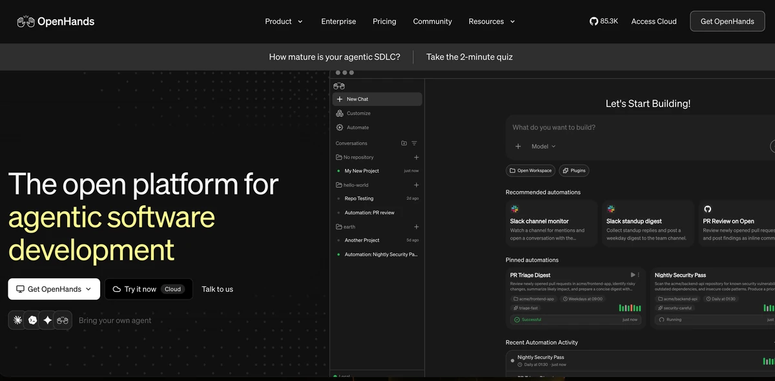Open the PR Review on Open card

coord(737,223)
